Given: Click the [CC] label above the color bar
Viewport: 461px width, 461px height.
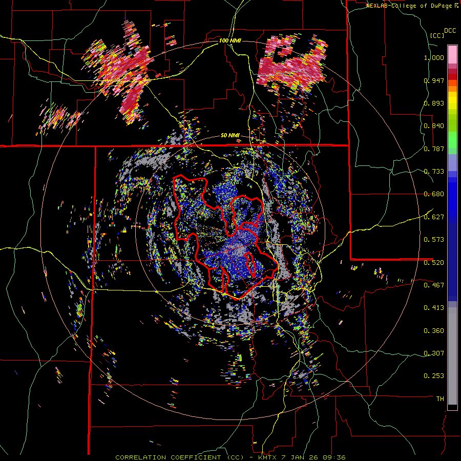Looking at the screenshot, I should pyautogui.click(x=437, y=35).
